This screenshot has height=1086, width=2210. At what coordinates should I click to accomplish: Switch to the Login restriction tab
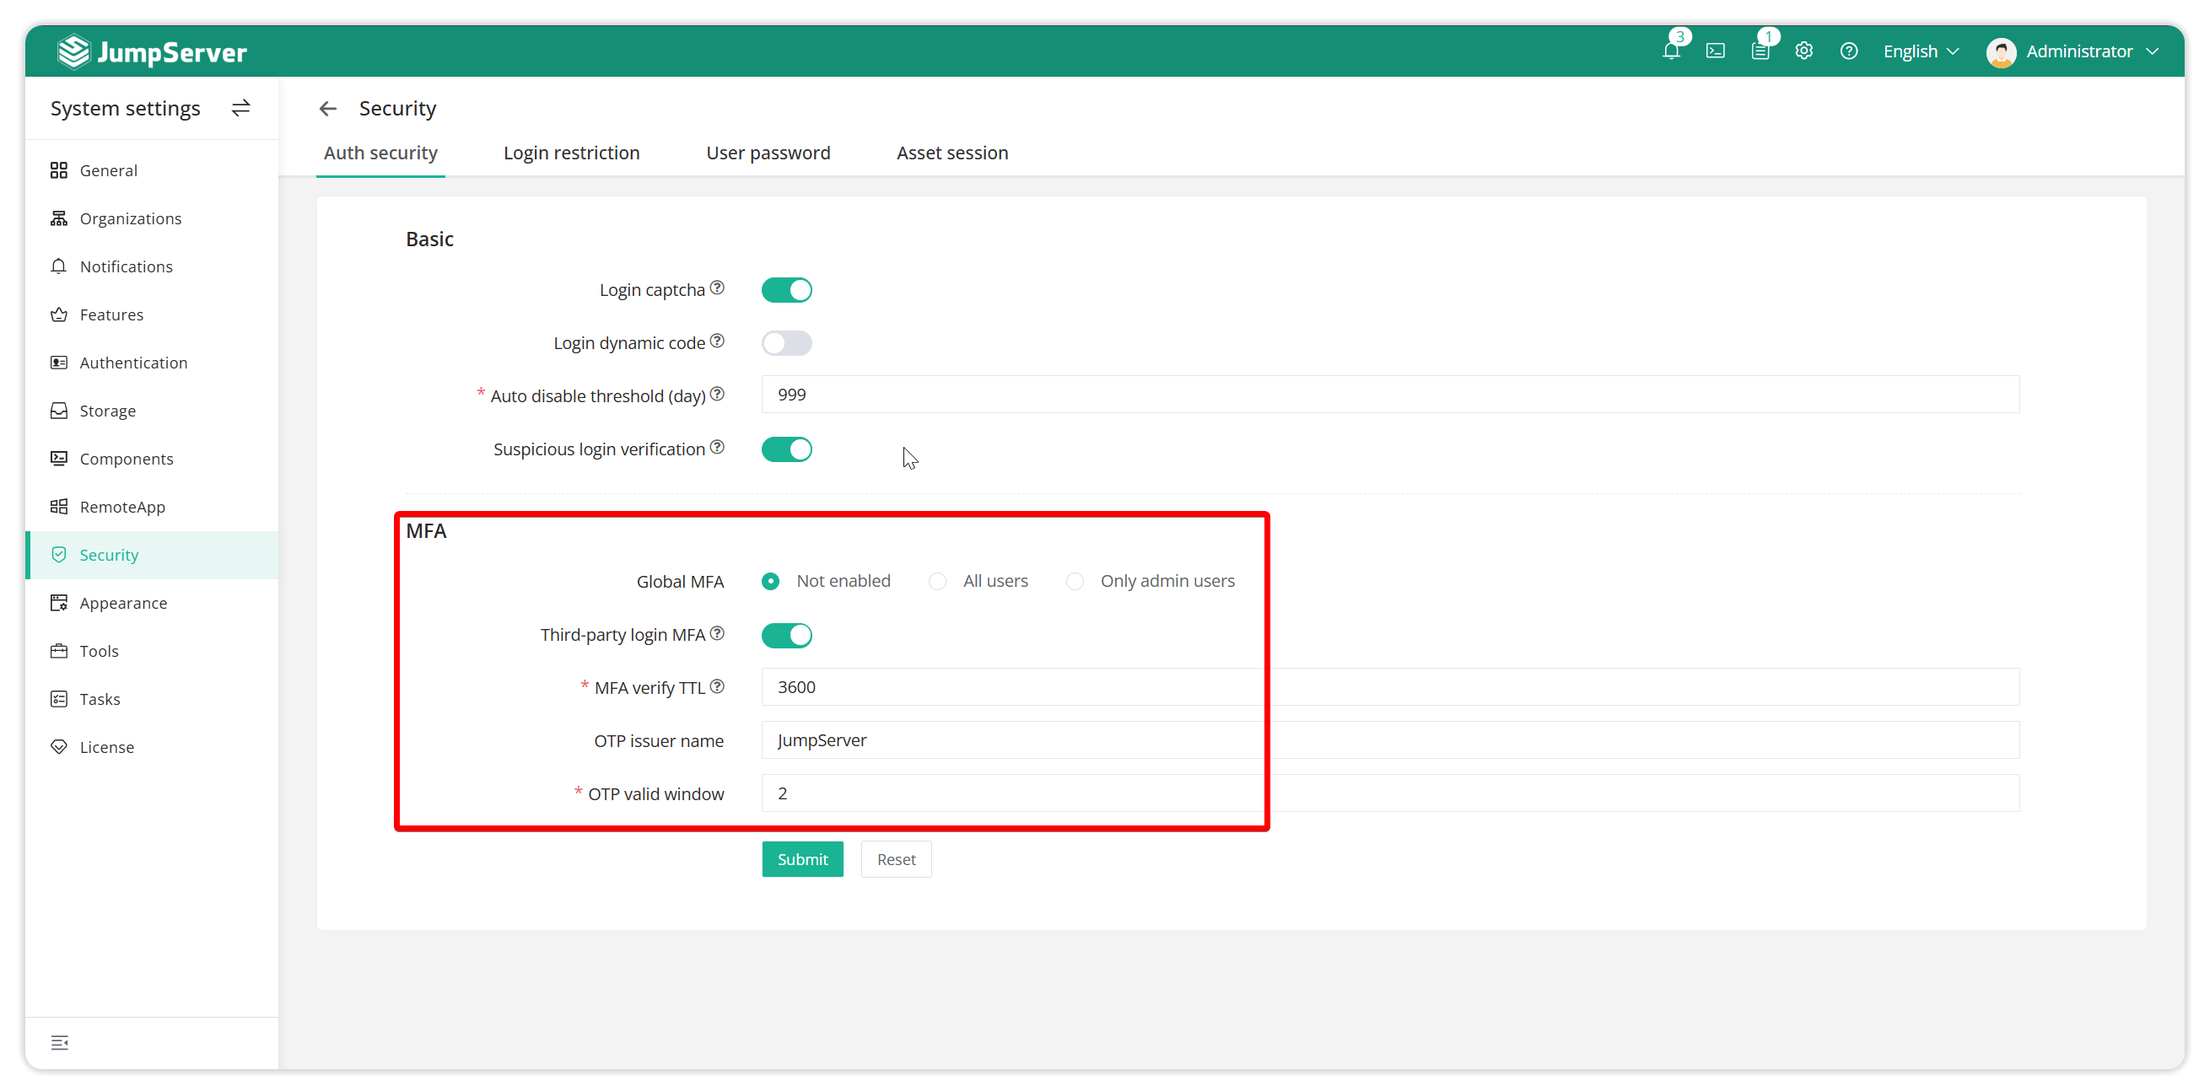(x=571, y=153)
